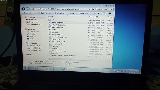Launch Internet Explorer from the taskbar
The height and width of the screenshot is (90, 160).
(36, 68)
